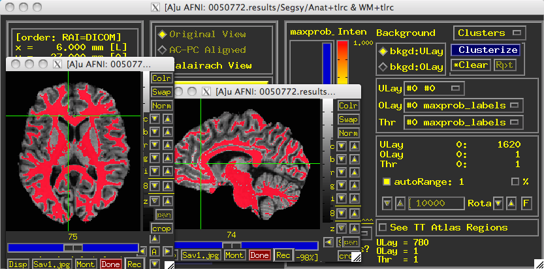Click Done button in sagittal viewer
The width and height of the screenshot is (544, 269).
[x=259, y=255]
